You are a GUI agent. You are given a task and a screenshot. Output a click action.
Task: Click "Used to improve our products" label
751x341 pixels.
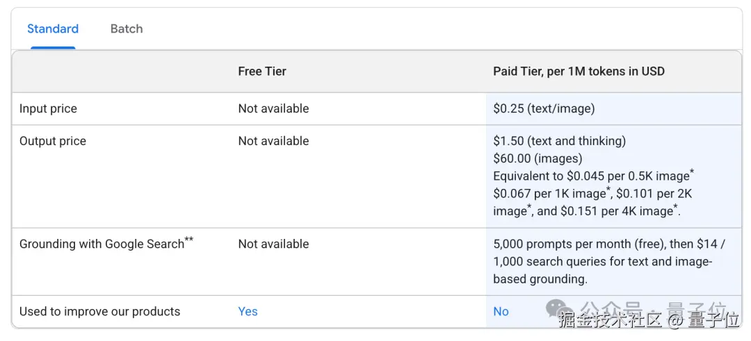coord(99,312)
